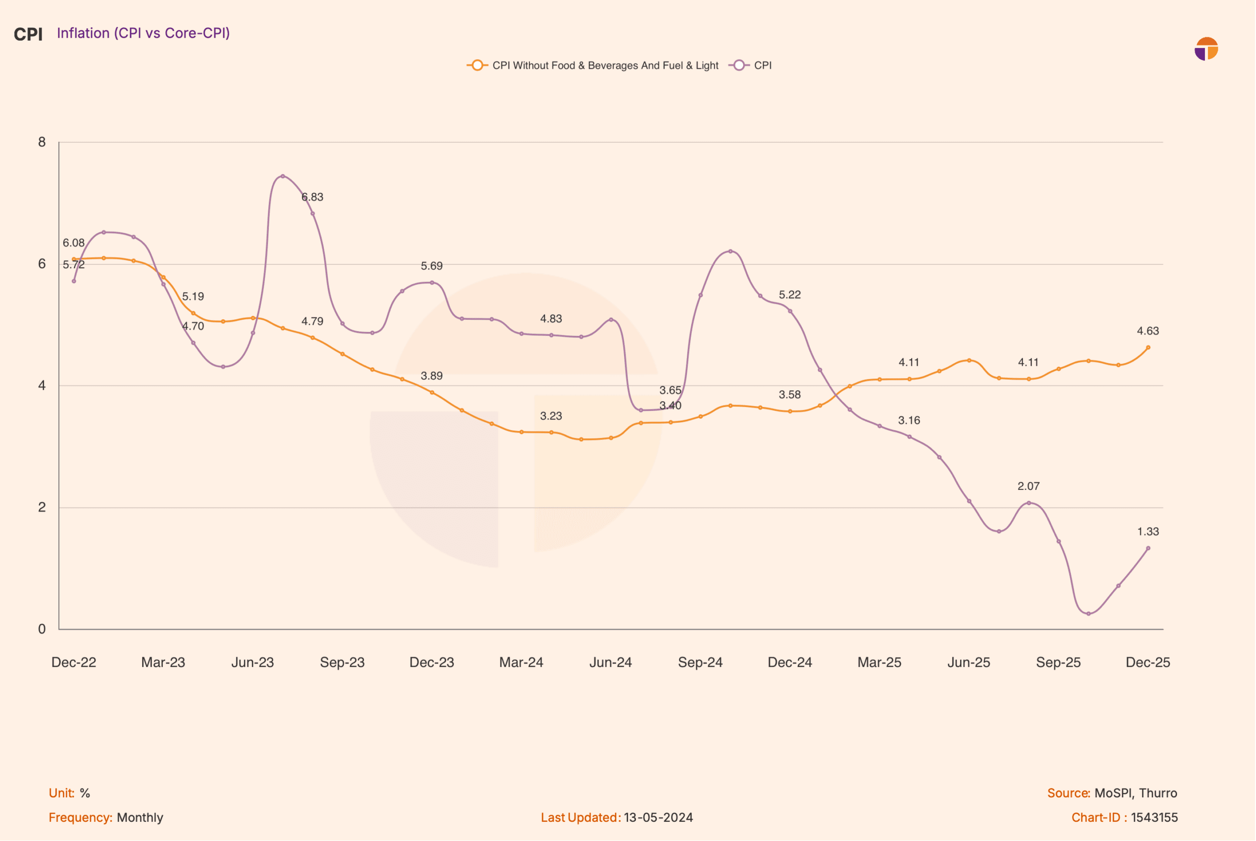Select the Core CPI data point labeled 4.63
The height and width of the screenshot is (841, 1256).
tap(1148, 348)
